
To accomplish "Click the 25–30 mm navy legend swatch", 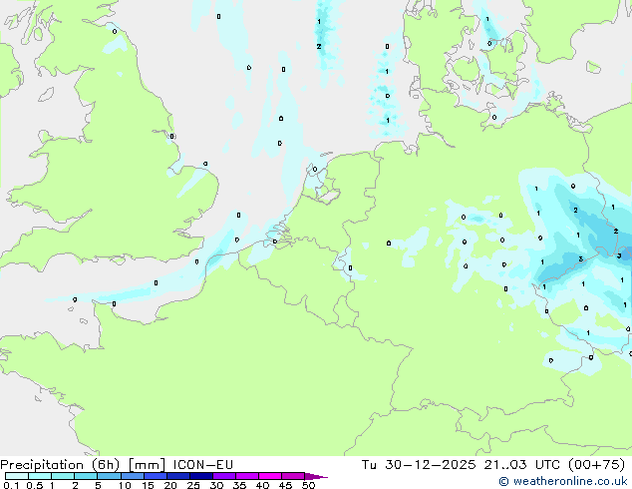I will [x=201, y=476].
